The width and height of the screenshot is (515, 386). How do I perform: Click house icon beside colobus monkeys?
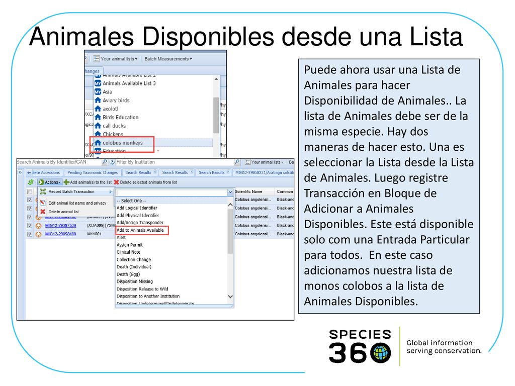click(x=98, y=143)
